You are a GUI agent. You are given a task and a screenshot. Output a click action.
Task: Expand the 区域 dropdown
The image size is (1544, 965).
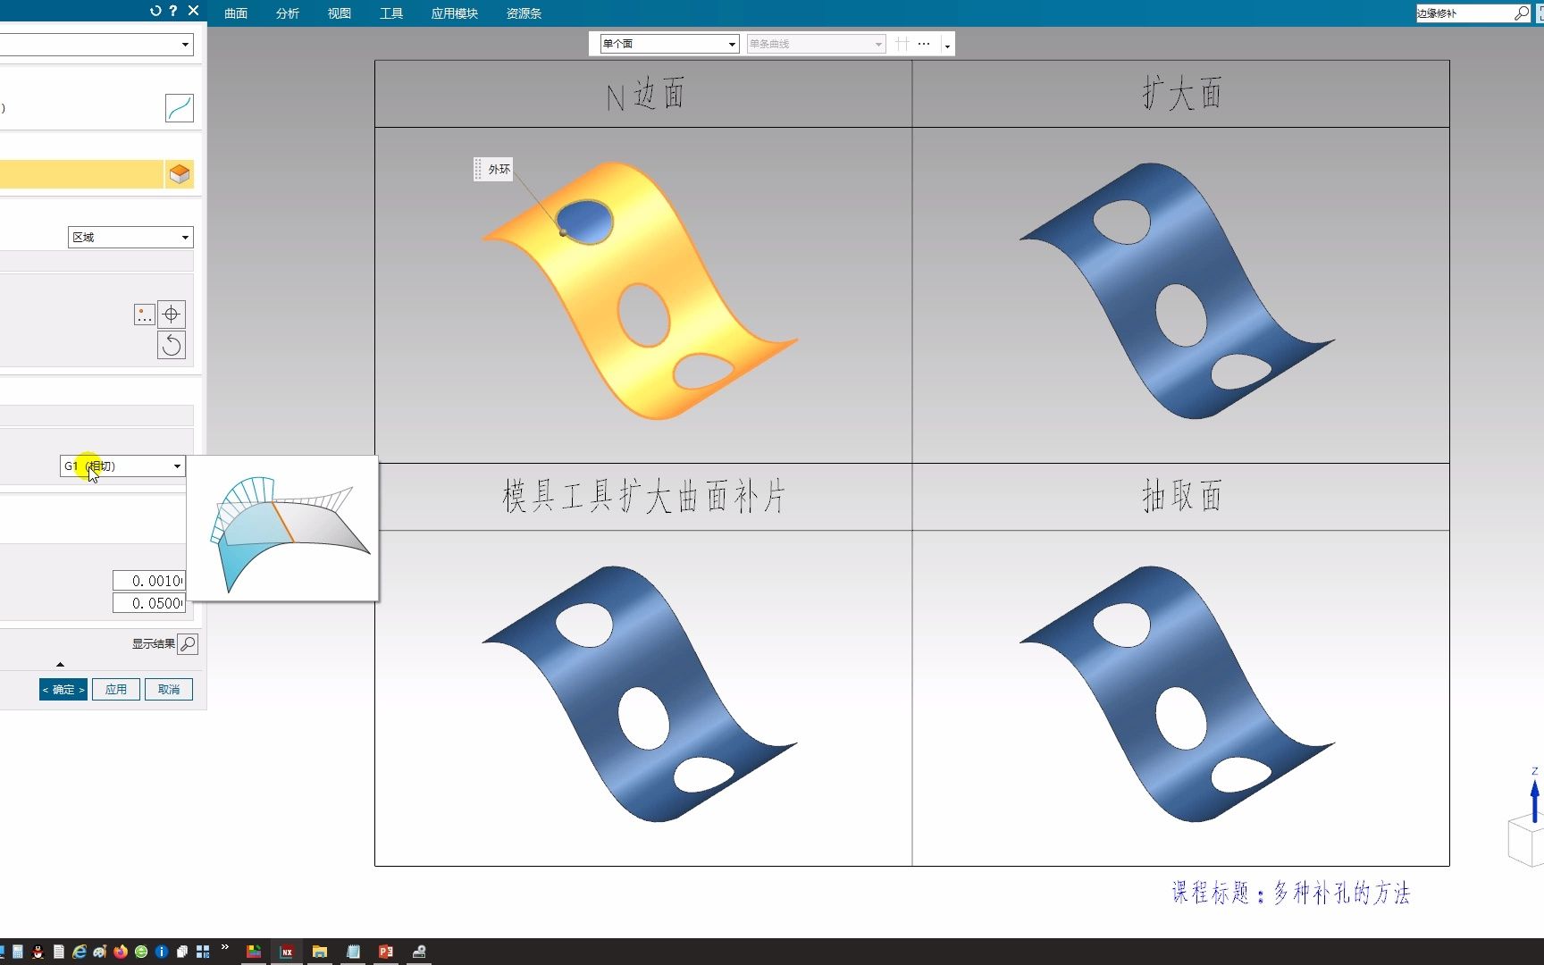pos(130,237)
